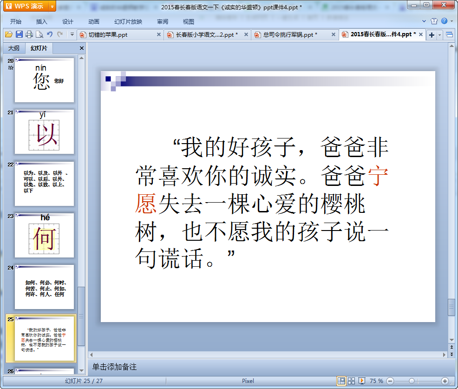Screen dimensions: 458x389
Task: Start slideshow from status bar icon
Action: point(361,381)
